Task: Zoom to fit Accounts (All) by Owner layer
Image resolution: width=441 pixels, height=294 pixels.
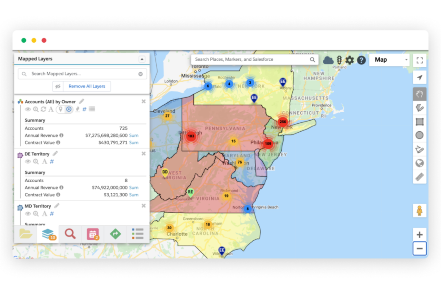Action: pos(36,109)
